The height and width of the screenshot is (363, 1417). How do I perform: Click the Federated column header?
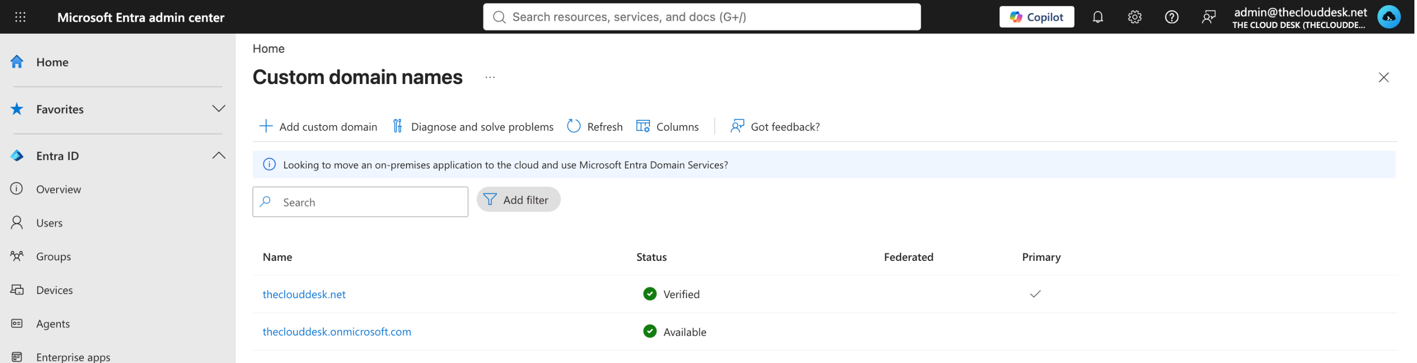(x=910, y=257)
